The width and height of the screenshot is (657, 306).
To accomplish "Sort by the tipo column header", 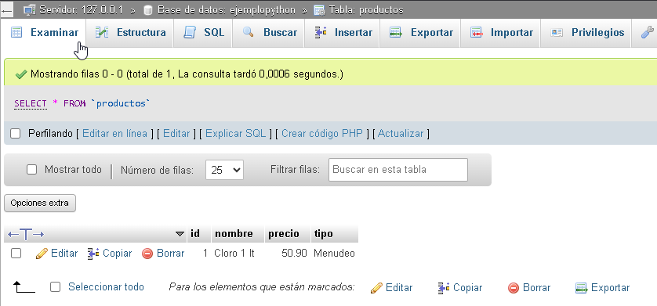I will coord(324,234).
